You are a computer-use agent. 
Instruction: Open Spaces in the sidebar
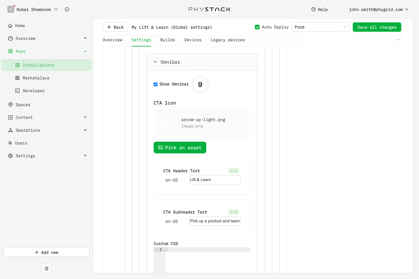pyautogui.click(x=47, y=105)
